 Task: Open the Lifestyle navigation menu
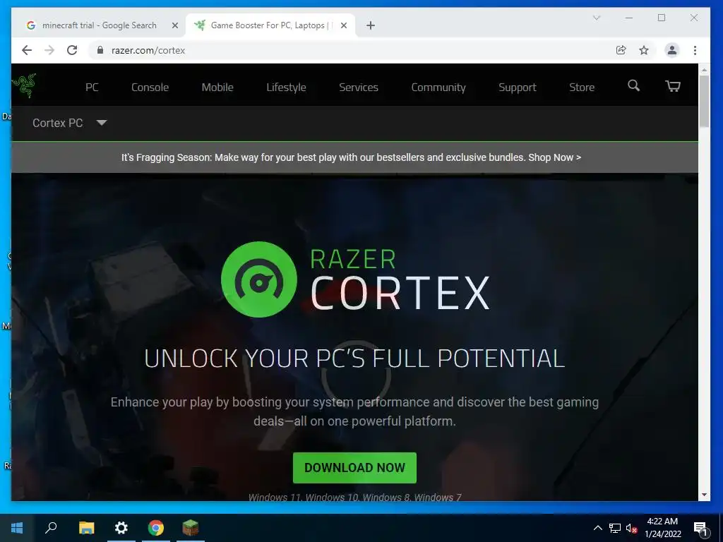[286, 87]
